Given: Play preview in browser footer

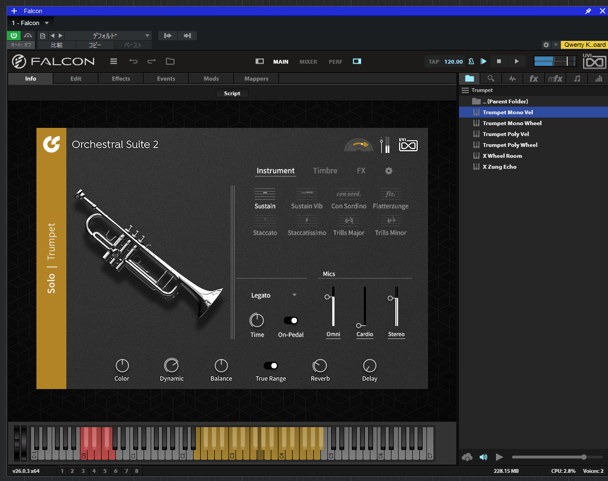Looking at the screenshot, I should click(499, 458).
